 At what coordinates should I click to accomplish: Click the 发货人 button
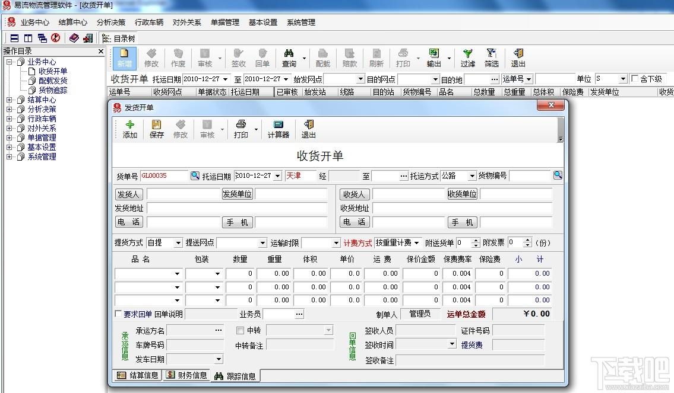pos(129,194)
